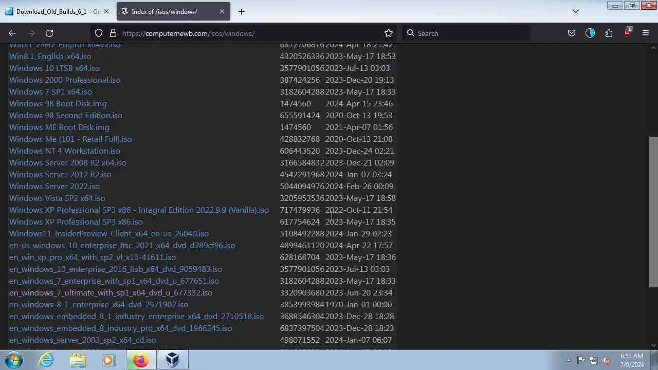Expand the list all tabs chevron

575,11
